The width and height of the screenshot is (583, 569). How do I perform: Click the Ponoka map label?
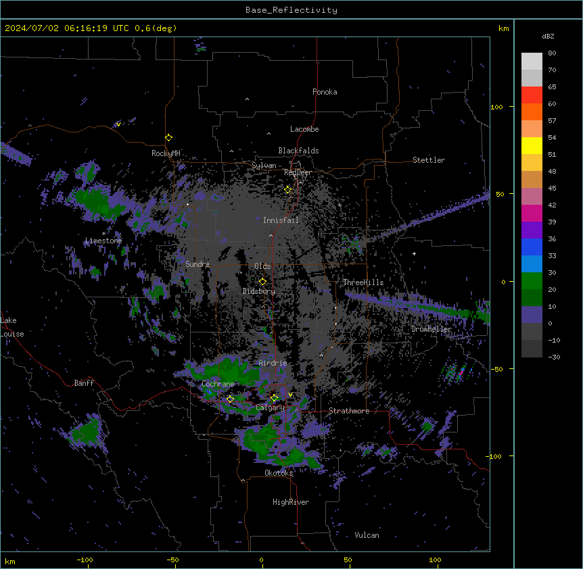pyautogui.click(x=325, y=92)
